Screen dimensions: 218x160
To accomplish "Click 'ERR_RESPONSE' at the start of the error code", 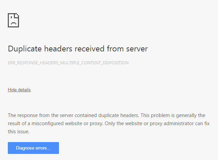I will pos(20,63).
